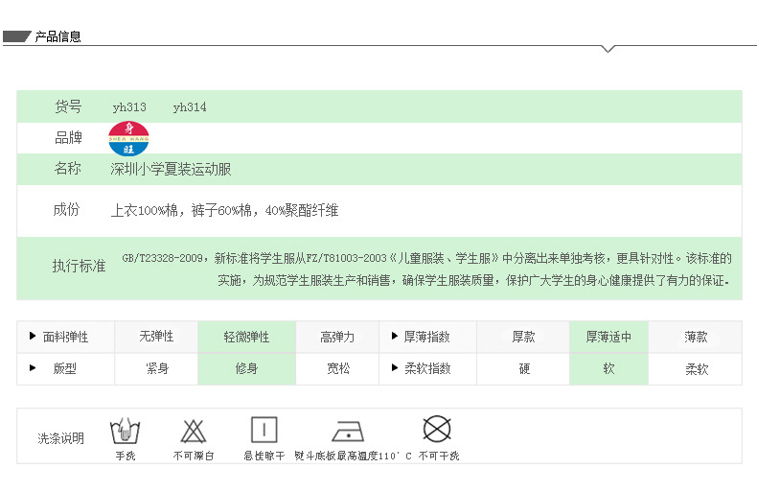
Task: Select the 厚薄适中 thickness option
Action: pos(608,338)
